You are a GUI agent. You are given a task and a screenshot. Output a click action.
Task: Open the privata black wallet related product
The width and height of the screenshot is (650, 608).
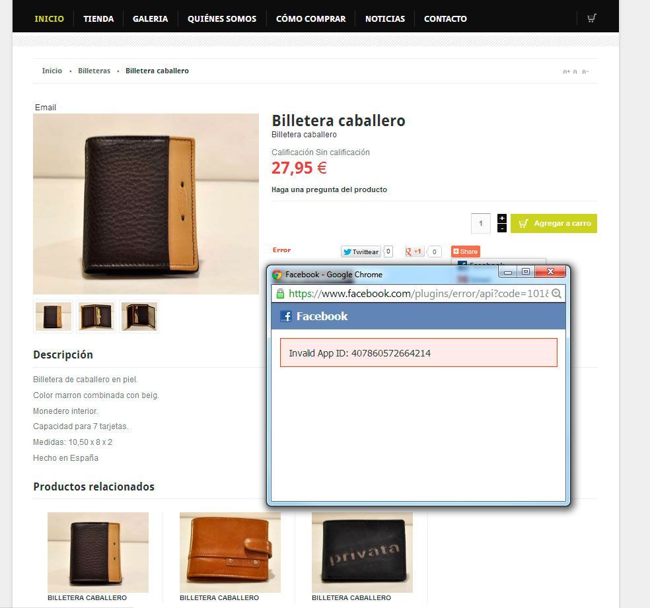coord(362,552)
